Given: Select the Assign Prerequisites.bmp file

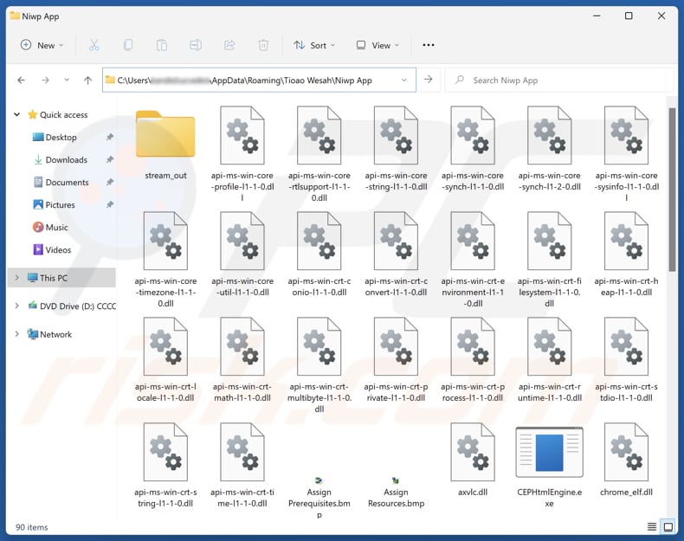Looking at the screenshot, I should (319, 497).
